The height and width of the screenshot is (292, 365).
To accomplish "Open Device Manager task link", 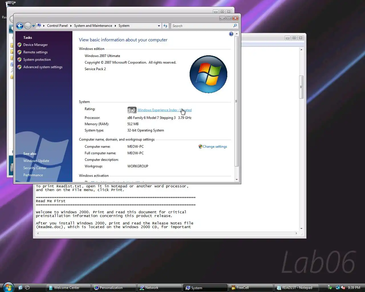I will (35, 45).
